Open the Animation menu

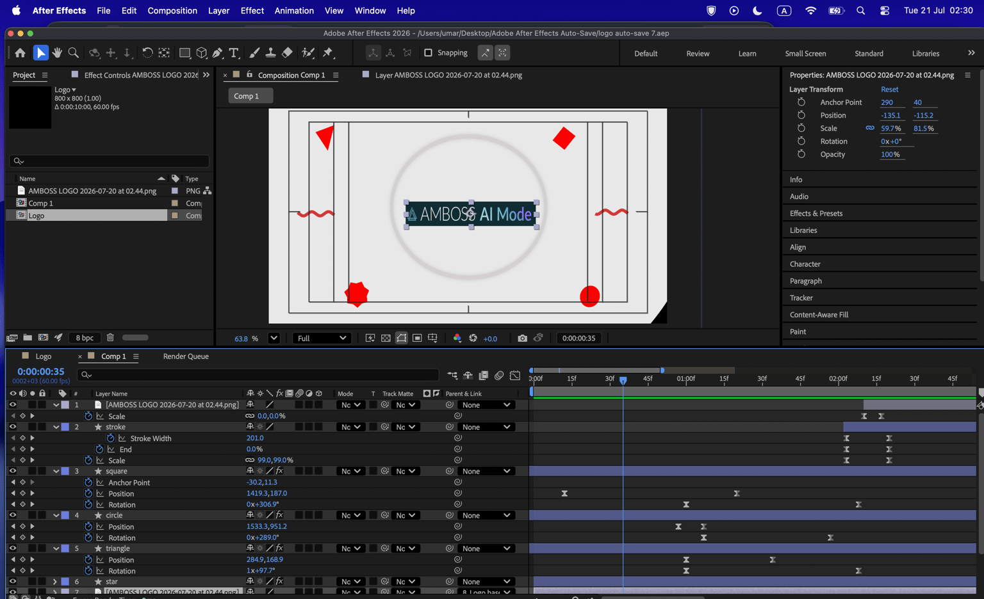294,11
